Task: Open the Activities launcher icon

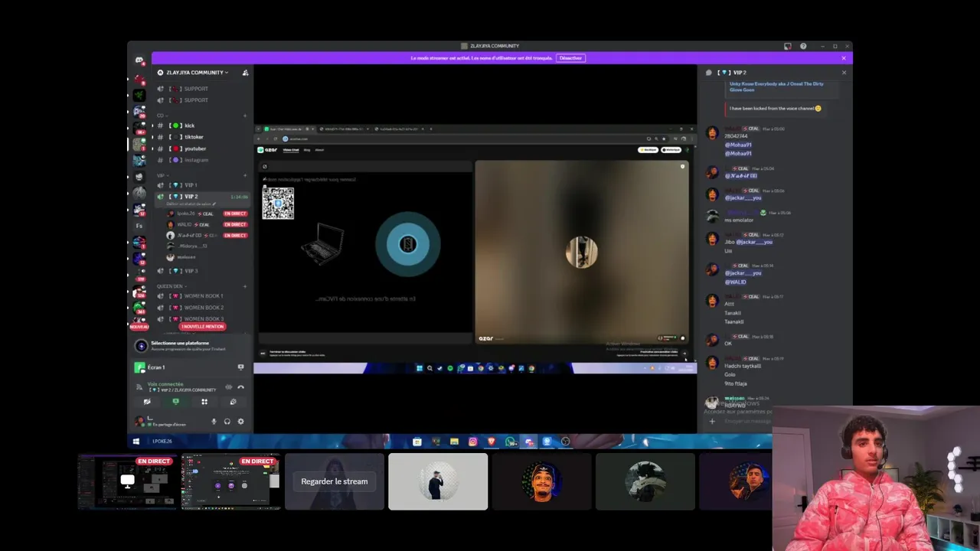Action: point(204,402)
